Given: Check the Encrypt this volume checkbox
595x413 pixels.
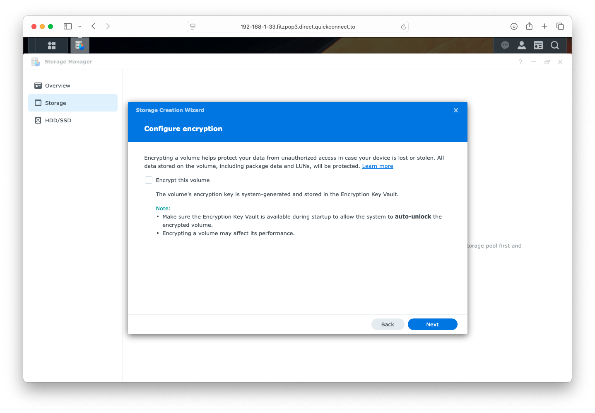Looking at the screenshot, I should coord(149,180).
